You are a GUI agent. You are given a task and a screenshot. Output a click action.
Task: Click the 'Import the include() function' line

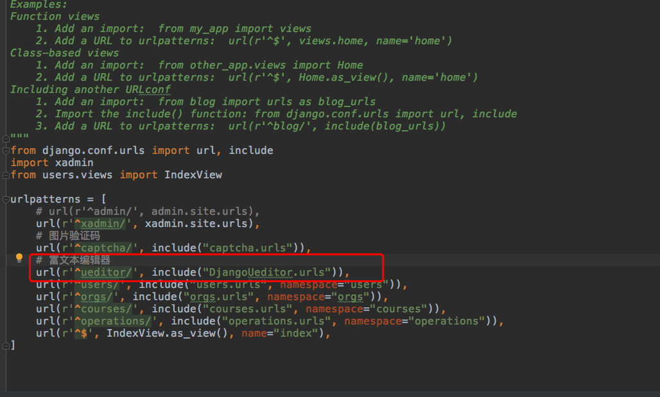(276, 114)
